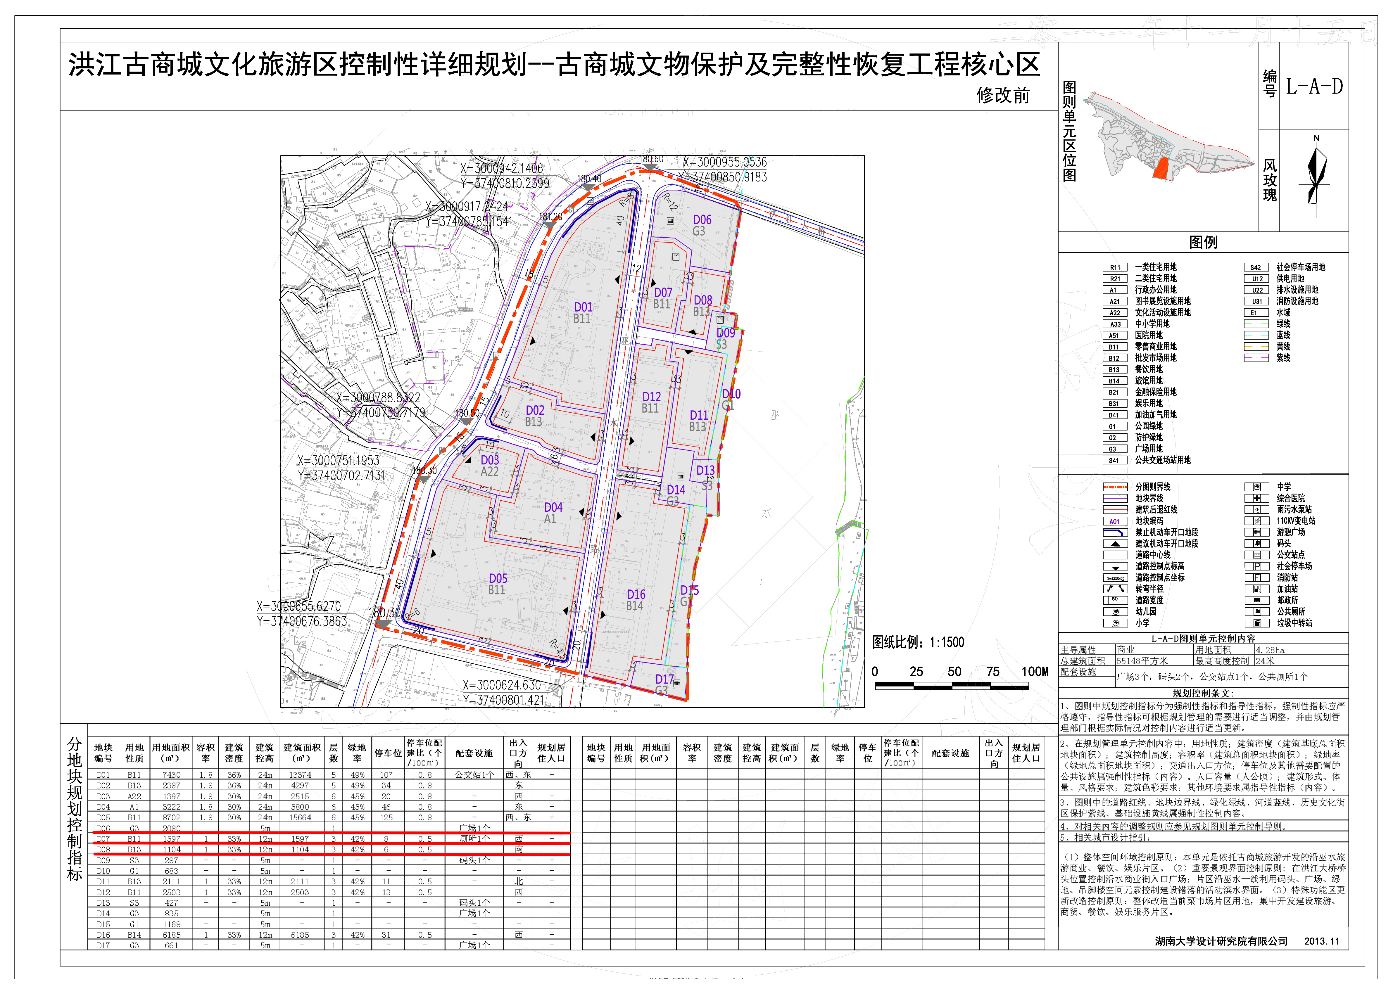This screenshot has width=1393, height=996.
Task: Click the 绿线 green line legend swatch
Action: coord(1256,324)
